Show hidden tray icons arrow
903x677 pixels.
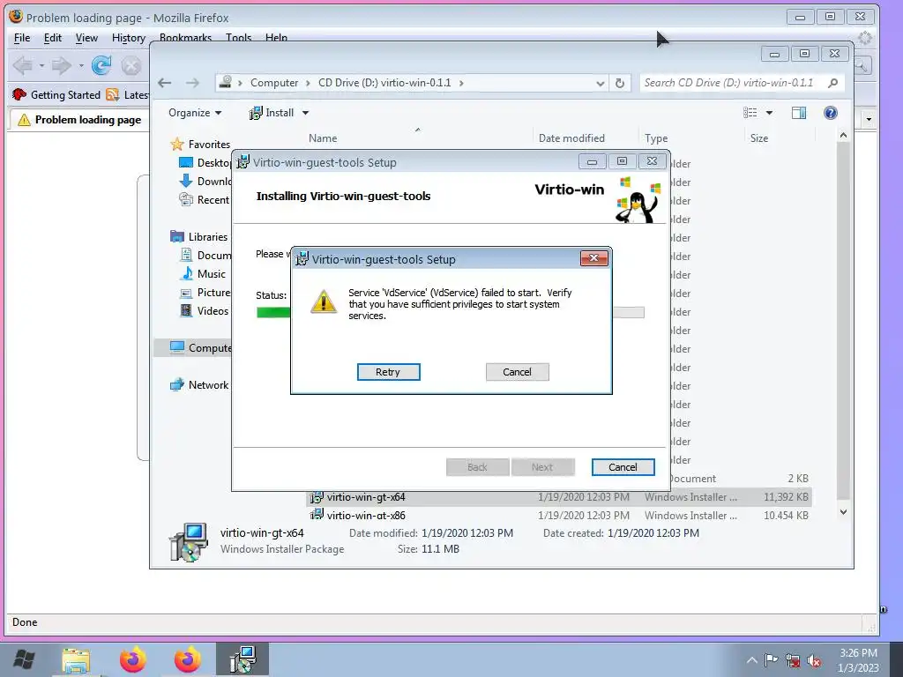click(752, 660)
